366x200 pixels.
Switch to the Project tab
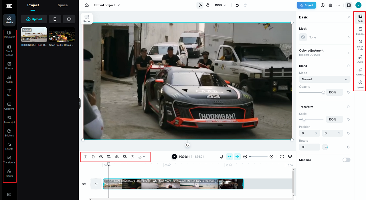pos(33,5)
